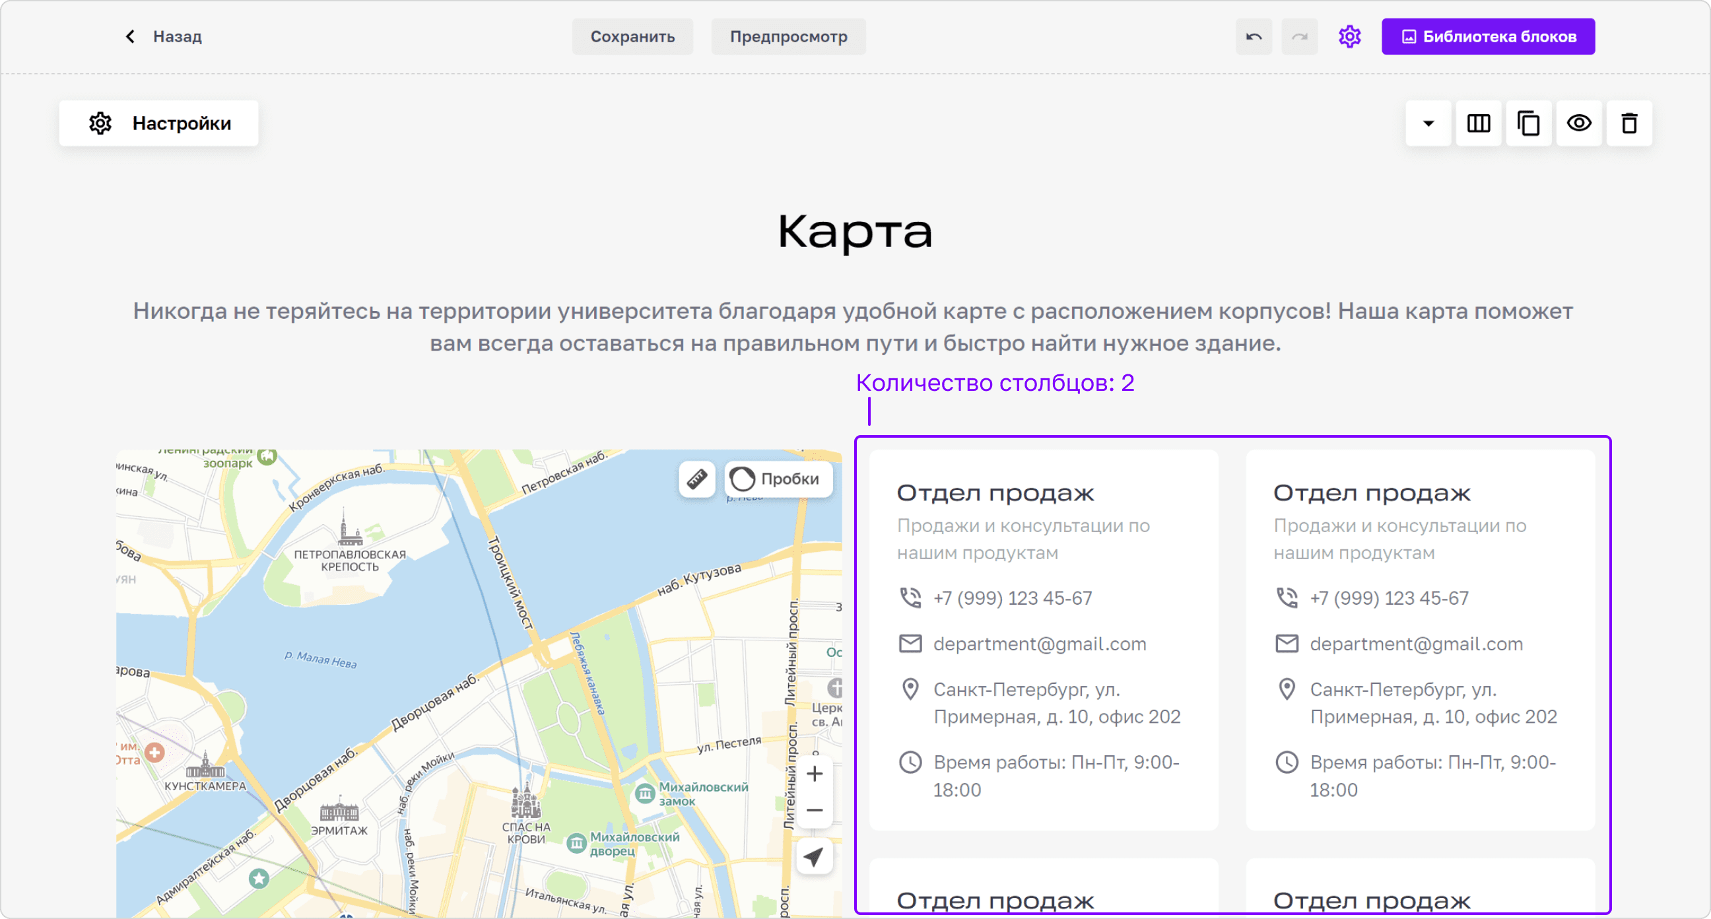Click the first card's envelope email icon

(910, 643)
